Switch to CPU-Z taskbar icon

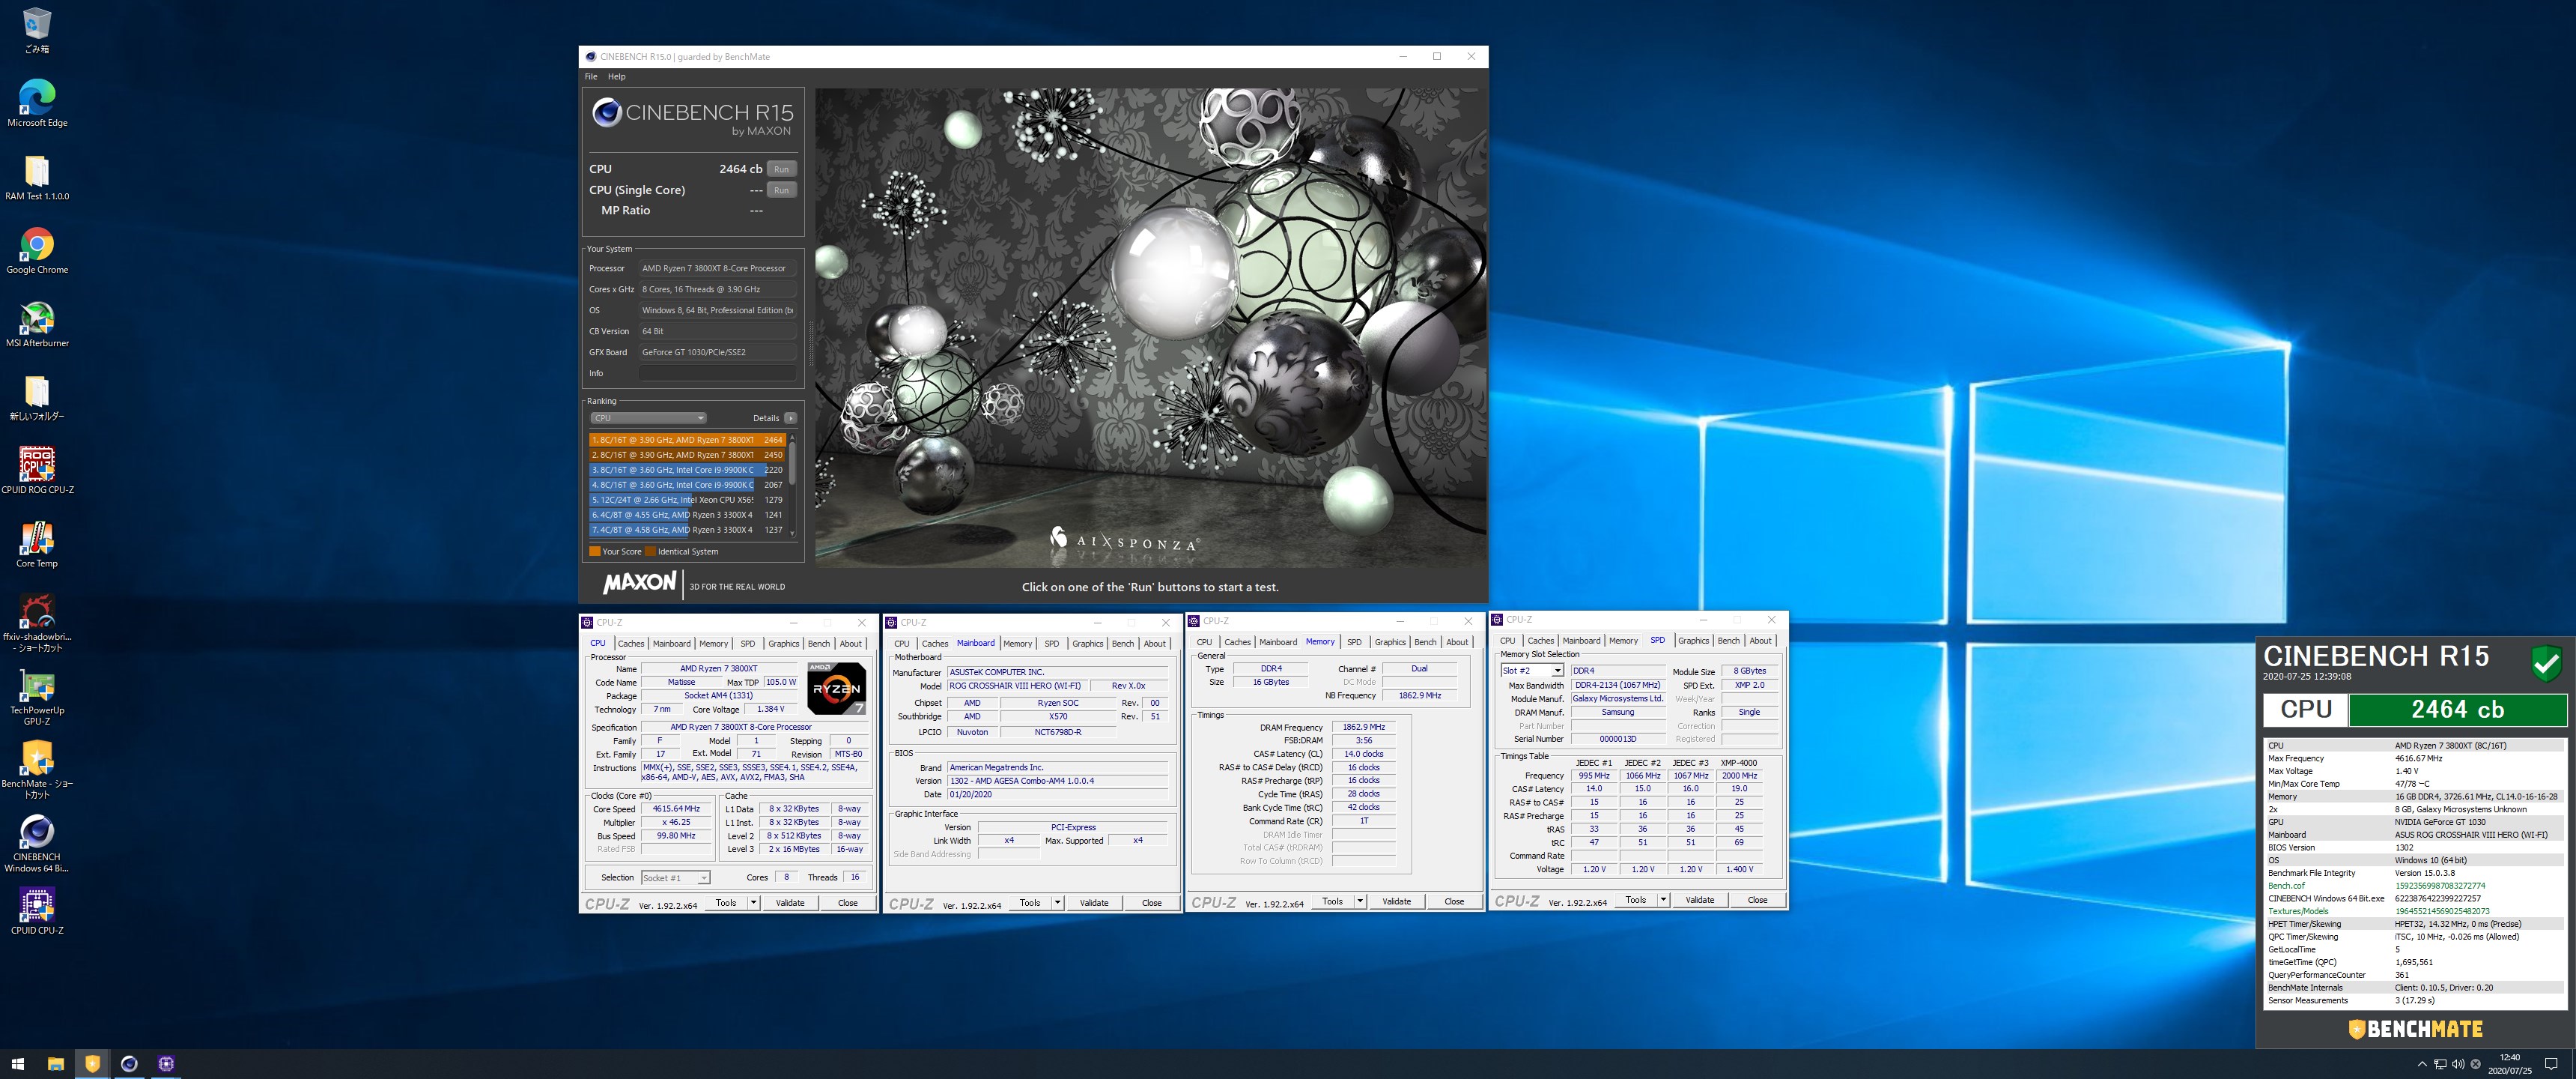pos(166,1063)
